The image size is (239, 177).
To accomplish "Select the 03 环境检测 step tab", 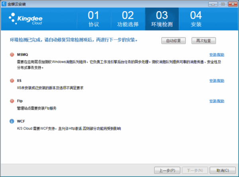I will (162, 19).
